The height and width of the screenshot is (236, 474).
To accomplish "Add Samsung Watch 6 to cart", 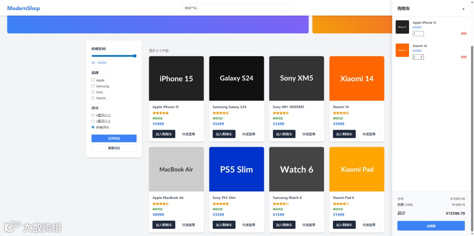I will click(284, 225).
